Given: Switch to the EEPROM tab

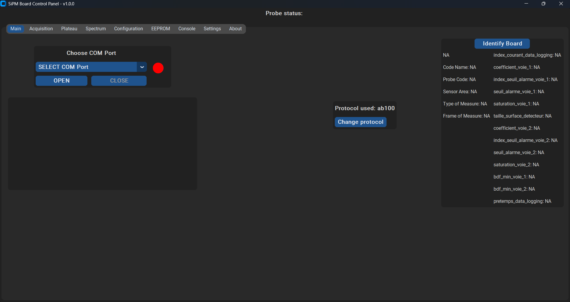Looking at the screenshot, I should coord(161,29).
